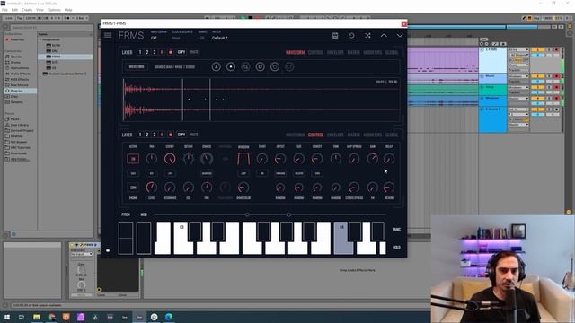This screenshot has height=323, width=575.
Task: Click the Gain knob
Action: (x=373, y=159)
